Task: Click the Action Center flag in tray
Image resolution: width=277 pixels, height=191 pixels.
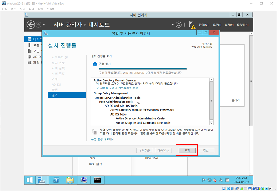Action: pyautogui.click(x=204, y=180)
